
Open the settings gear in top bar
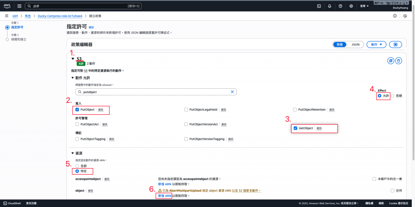coord(351,6)
